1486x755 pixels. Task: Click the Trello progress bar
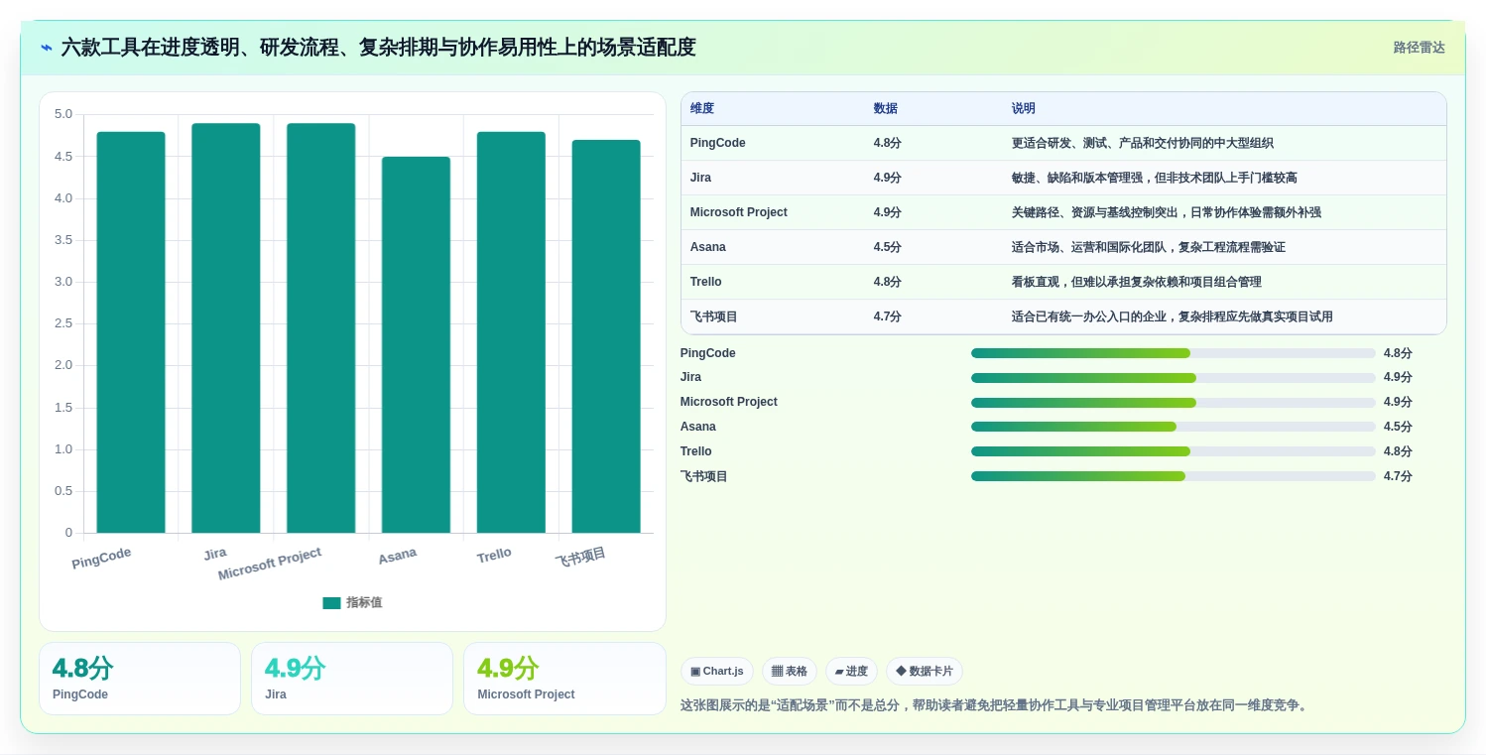click(1174, 451)
